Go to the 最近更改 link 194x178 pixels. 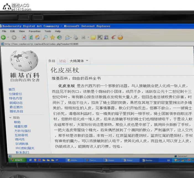pos(16,107)
